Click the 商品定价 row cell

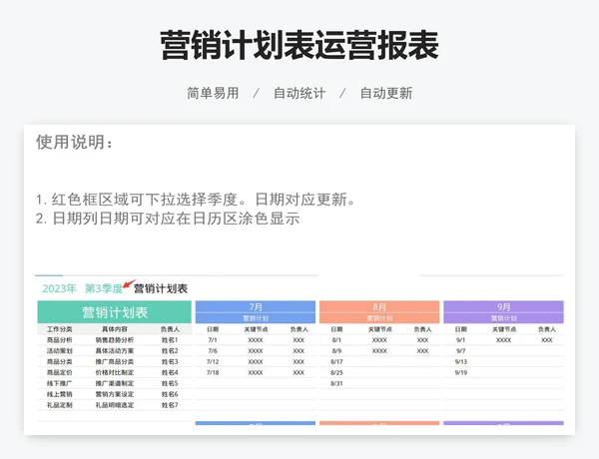click(x=60, y=372)
